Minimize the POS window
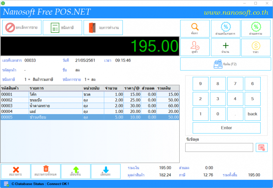This screenshot has height=188, width=273. tap(244, 3)
